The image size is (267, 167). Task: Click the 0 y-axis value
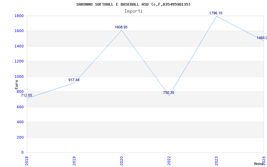click(x=22, y=152)
